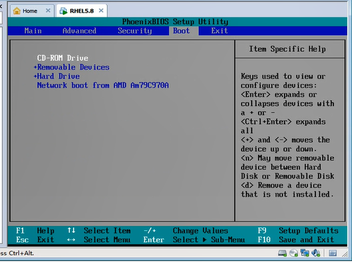Select the RHEL5.8 VM tab
Screen dimensions: 352x263
point(81,11)
